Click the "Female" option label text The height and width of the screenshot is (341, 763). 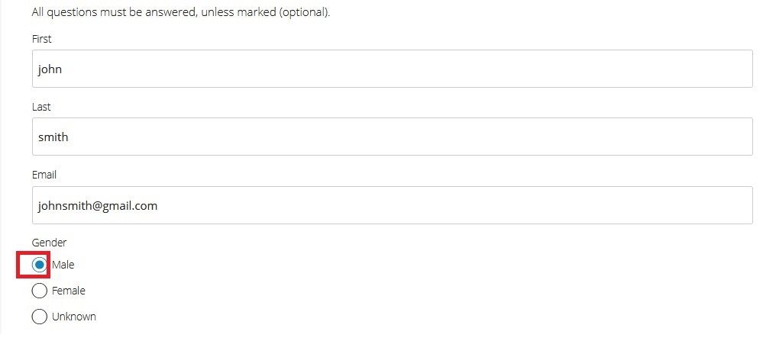tap(69, 291)
